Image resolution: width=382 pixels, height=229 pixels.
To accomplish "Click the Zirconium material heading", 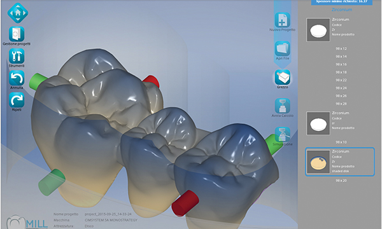I will [x=342, y=10].
